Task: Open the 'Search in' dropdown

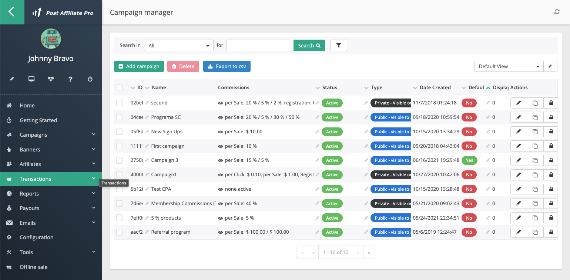Action: (x=178, y=45)
